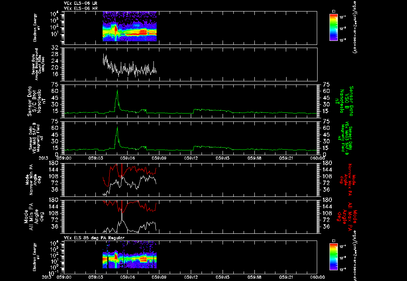
Task: Click the ELS-06 electron energy spectrogram image
Action: tap(130, 27)
